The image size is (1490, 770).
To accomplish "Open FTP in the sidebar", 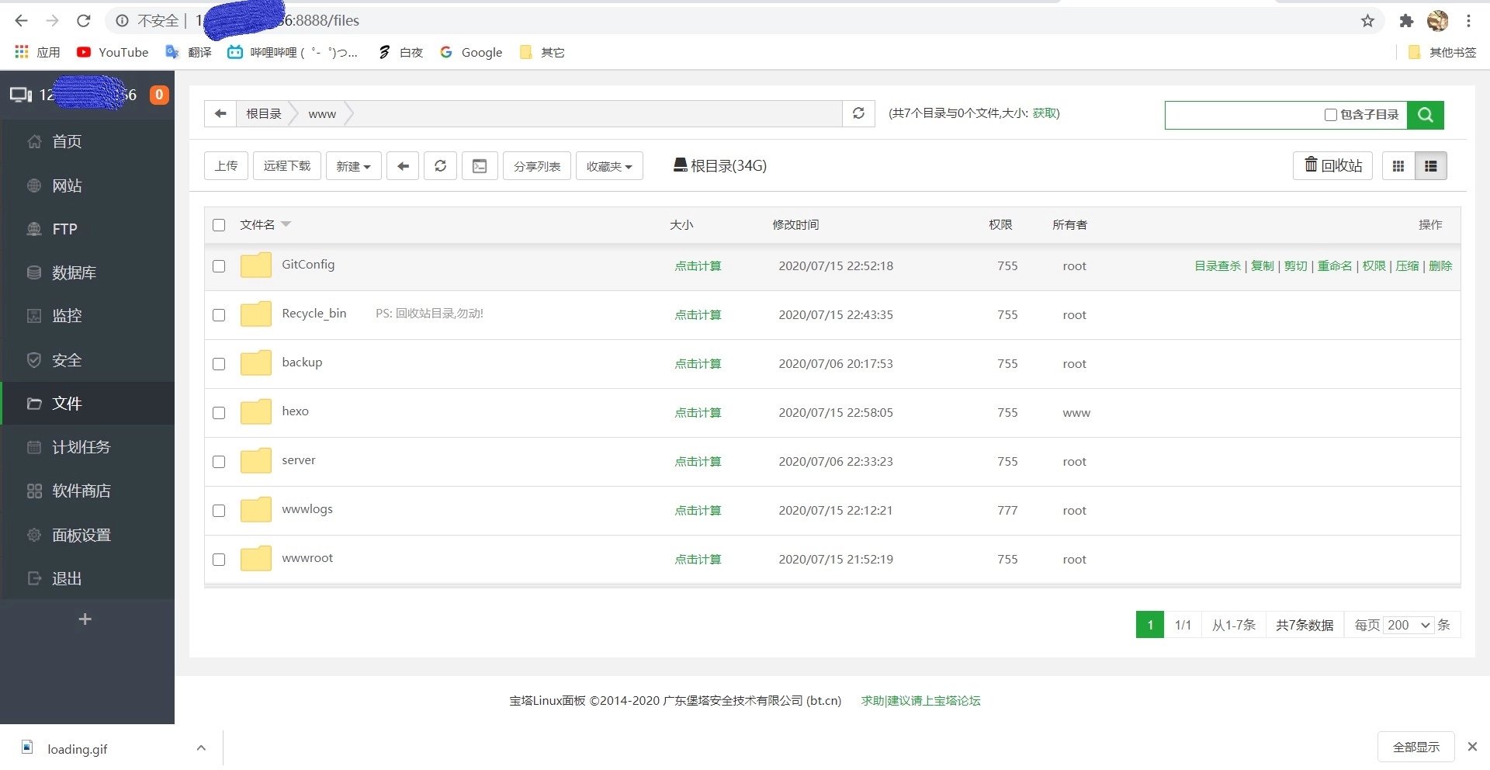I will [87, 229].
